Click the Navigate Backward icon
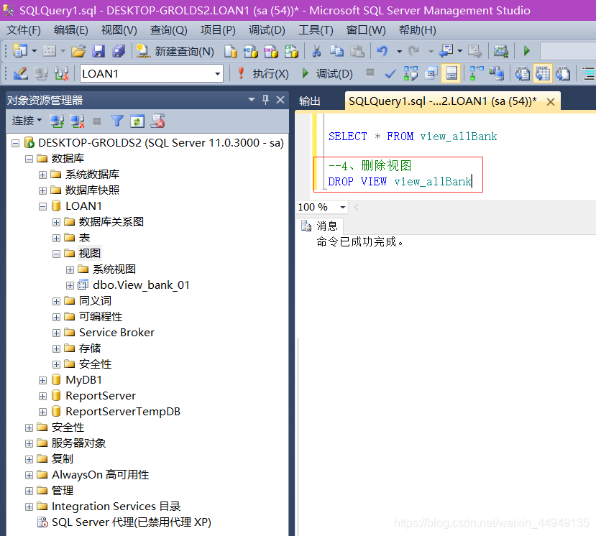This screenshot has width=596, height=536. (x=446, y=50)
